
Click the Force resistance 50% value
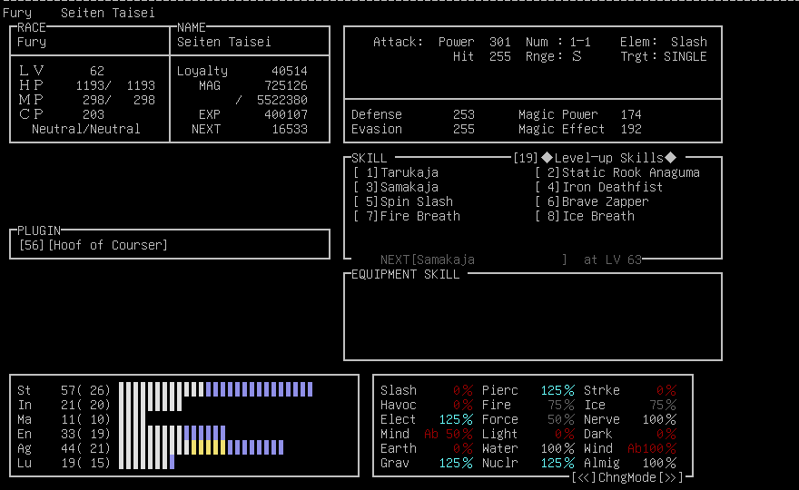pyautogui.click(x=561, y=420)
